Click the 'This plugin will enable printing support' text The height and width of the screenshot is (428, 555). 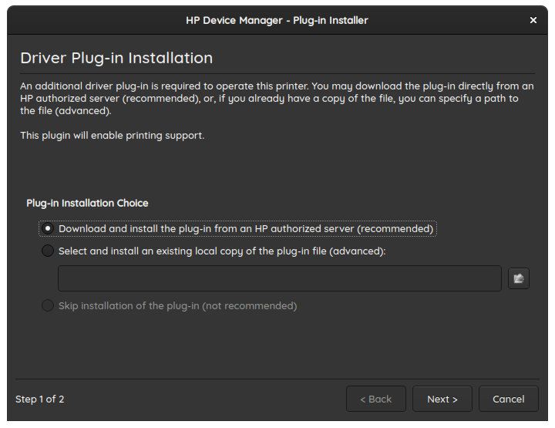(x=112, y=135)
